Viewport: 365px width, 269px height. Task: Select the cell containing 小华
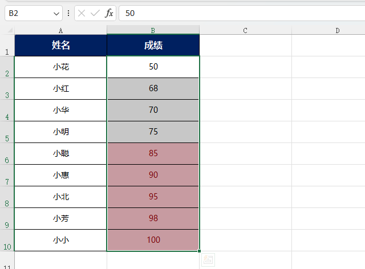(x=60, y=111)
